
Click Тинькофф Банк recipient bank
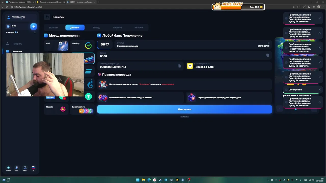point(204,67)
